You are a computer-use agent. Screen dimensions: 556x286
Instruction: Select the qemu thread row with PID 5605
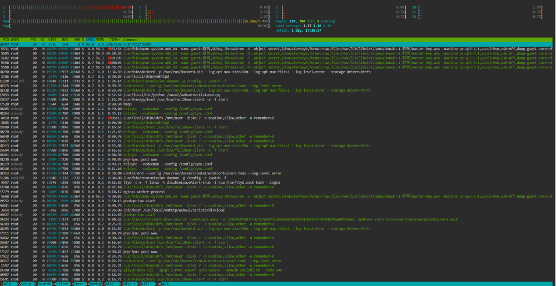click(x=276, y=53)
